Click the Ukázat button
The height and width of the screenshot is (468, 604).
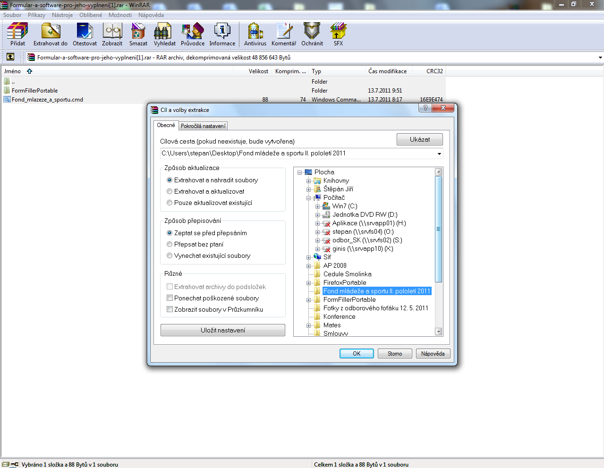(420, 139)
